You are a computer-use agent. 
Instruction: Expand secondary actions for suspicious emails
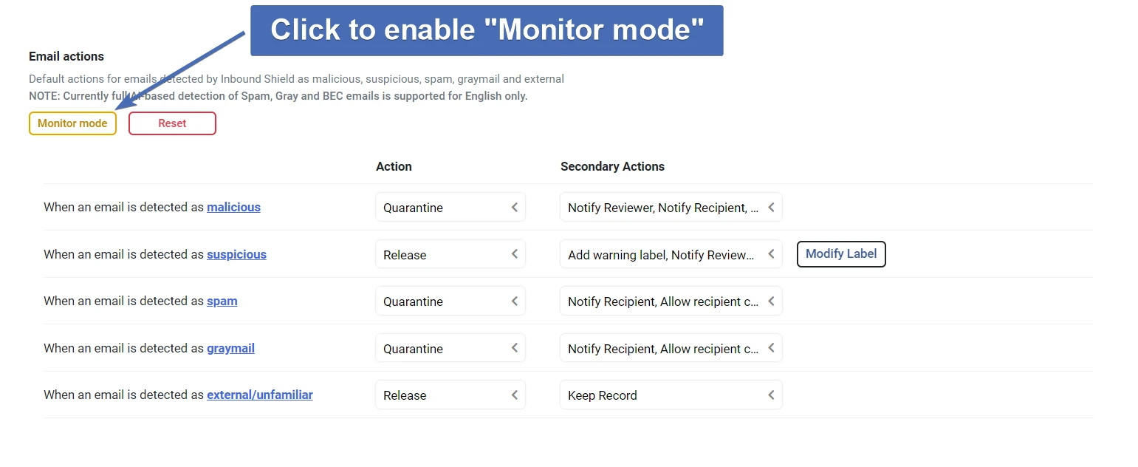click(670, 255)
